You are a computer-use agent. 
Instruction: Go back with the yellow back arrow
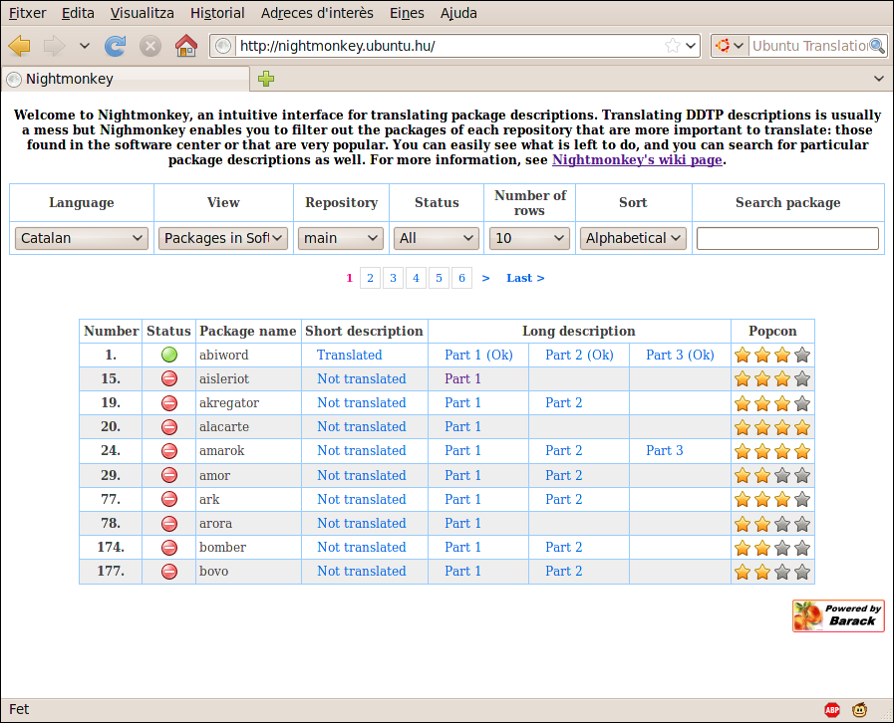pos(20,46)
